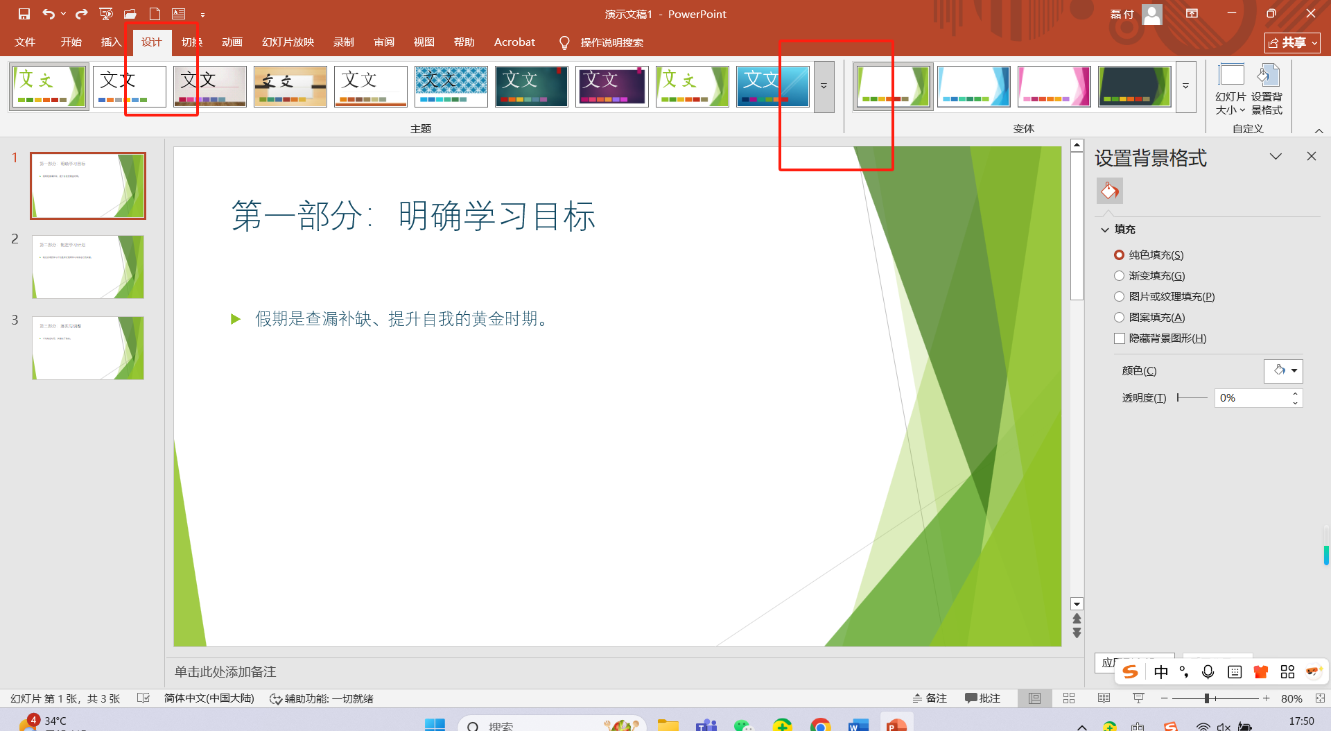
Task: Open the fill bucket tab in background pane
Action: [x=1110, y=191]
